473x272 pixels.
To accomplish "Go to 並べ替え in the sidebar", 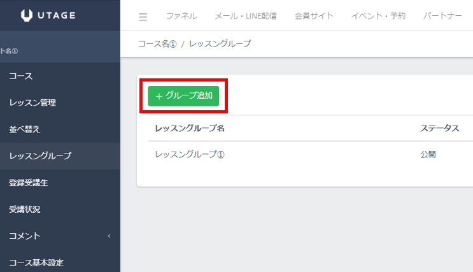I will coord(25,129).
